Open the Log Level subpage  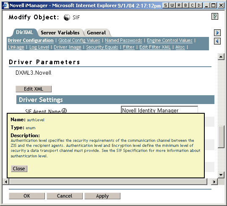39,47
